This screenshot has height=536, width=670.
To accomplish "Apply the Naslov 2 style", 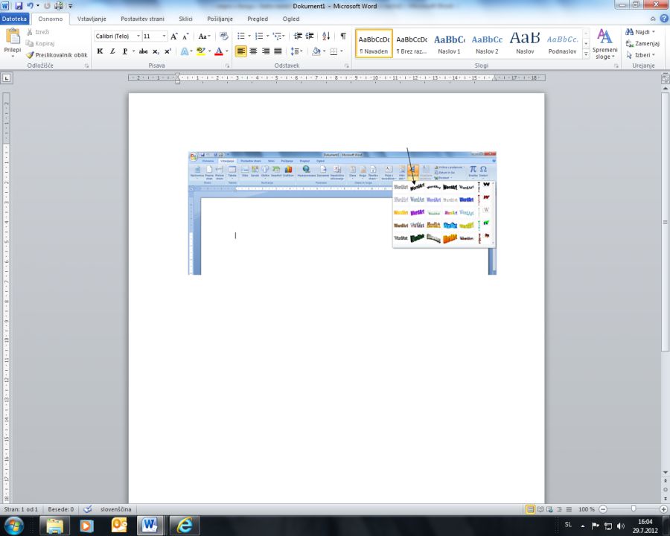I will point(487,44).
